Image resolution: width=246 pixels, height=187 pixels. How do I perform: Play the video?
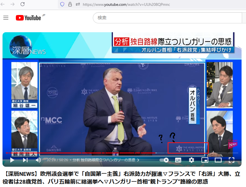[x=12, y=160]
